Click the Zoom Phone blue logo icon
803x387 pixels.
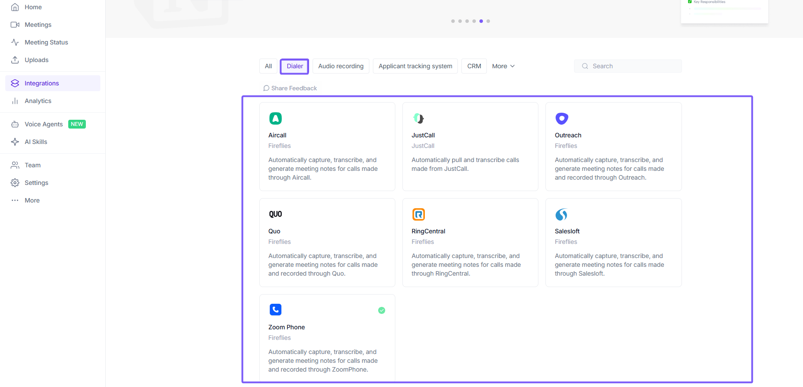click(276, 310)
